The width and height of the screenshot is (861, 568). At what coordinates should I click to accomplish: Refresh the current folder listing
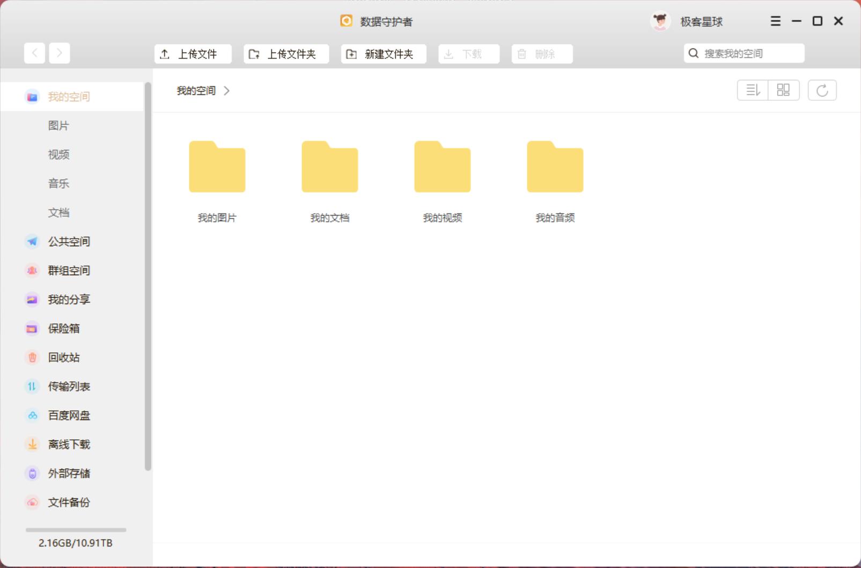(x=822, y=90)
